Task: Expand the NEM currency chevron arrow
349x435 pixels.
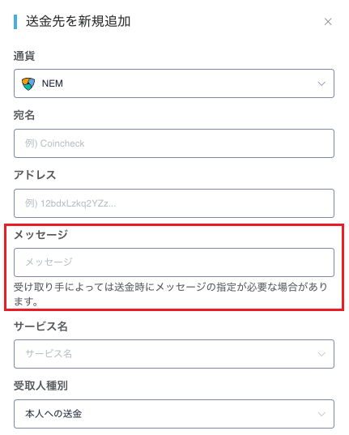Action: tap(321, 83)
